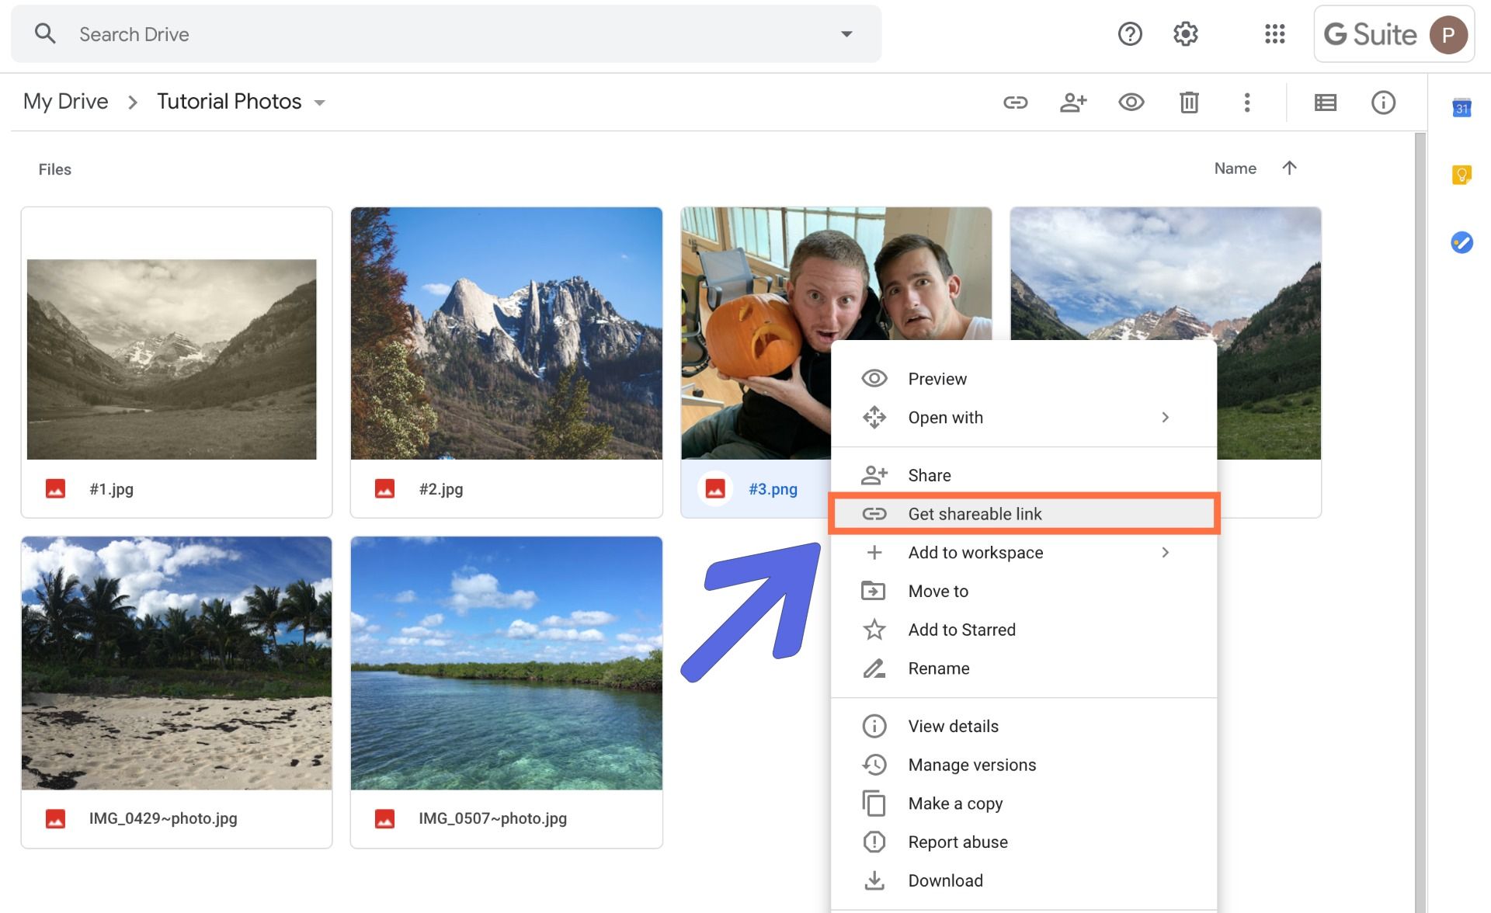1491x913 pixels.
Task: Expand search options dropdown arrow
Action: (846, 34)
